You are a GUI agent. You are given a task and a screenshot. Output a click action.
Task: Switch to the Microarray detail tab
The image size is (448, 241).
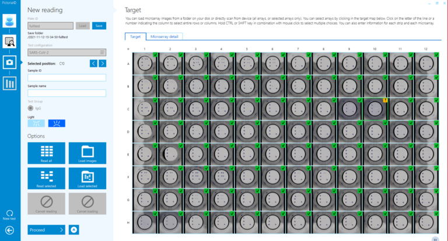164,37
